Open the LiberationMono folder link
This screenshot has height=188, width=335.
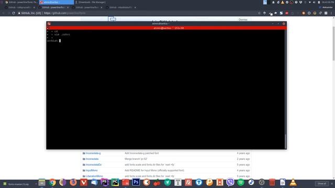point(94,177)
